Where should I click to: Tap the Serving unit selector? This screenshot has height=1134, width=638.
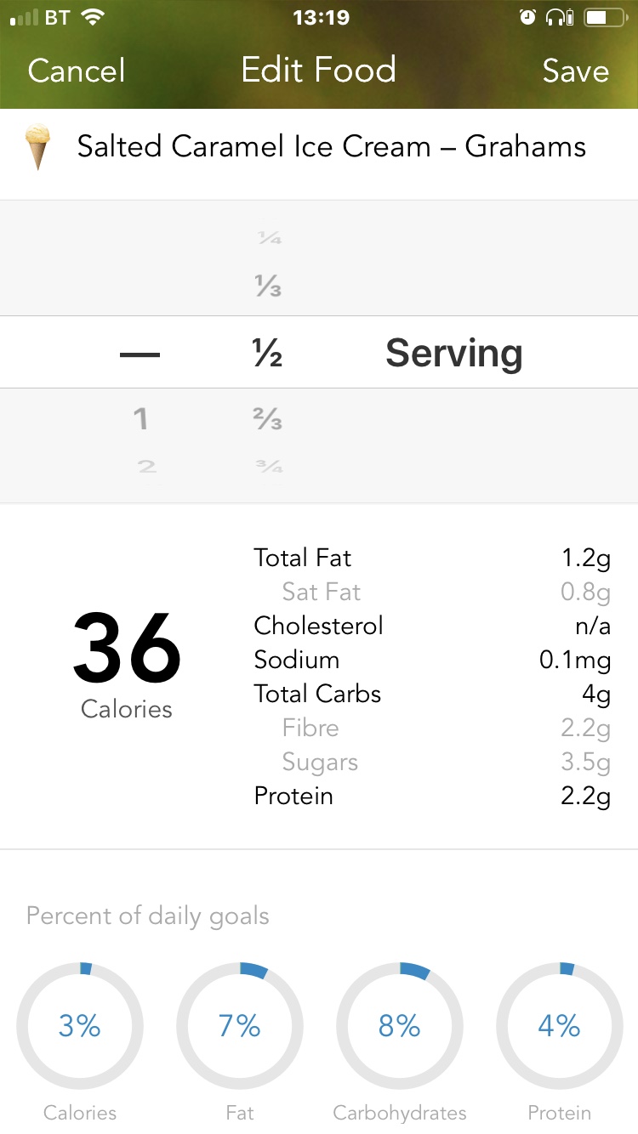coord(453,353)
